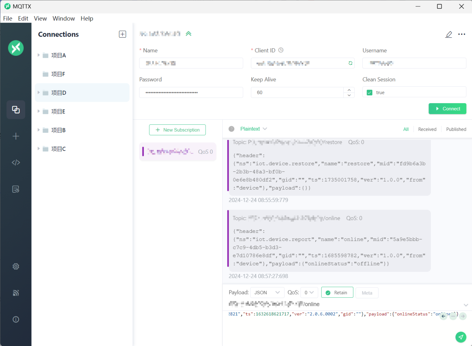Expand the 项目B folder arrow
Image resolution: width=472 pixels, height=346 pixels.
[39, 130]
